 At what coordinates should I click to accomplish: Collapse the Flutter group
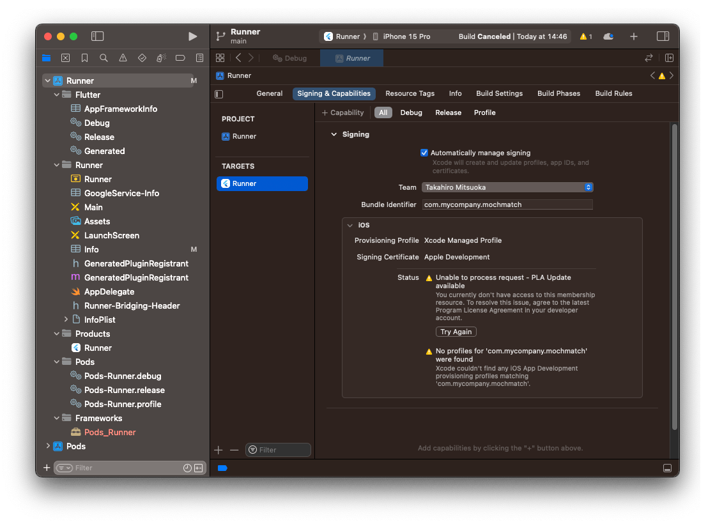coord(56,95)
